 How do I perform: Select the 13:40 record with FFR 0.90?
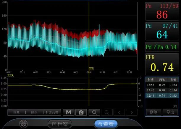(162, 90)
